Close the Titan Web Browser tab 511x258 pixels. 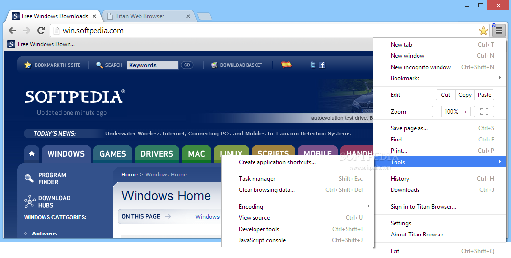coord(188,16)
